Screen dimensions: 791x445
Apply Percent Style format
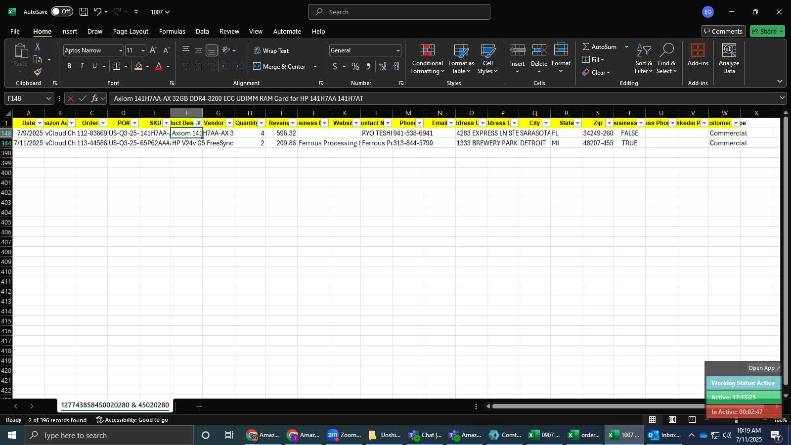tap(355, 66)
